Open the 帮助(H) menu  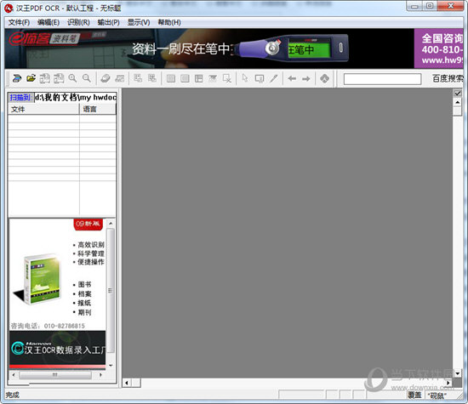pyautogui.click(x=169, y=22)
